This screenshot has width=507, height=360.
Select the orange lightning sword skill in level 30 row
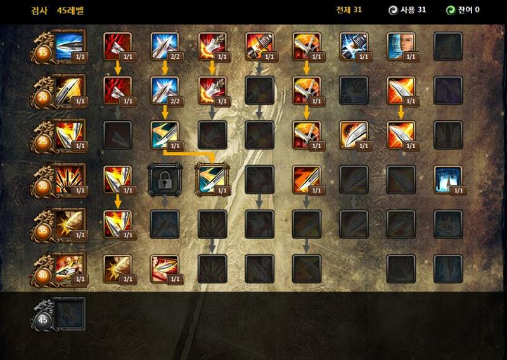307,180
